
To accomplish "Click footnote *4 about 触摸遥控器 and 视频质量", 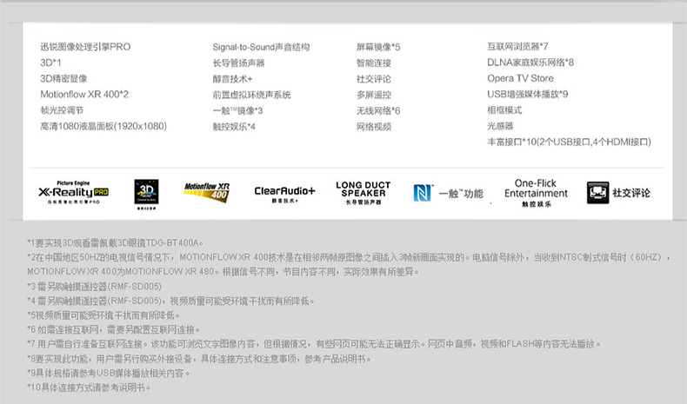I will tap(170, 301).
